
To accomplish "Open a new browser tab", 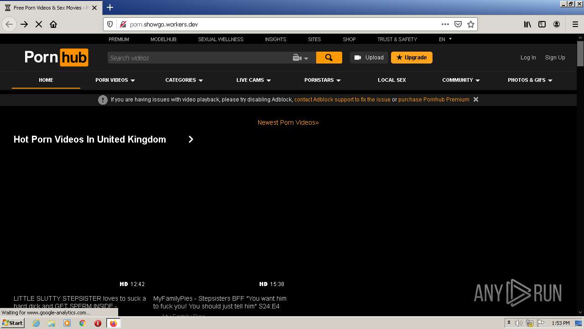I will pos(110,7).
